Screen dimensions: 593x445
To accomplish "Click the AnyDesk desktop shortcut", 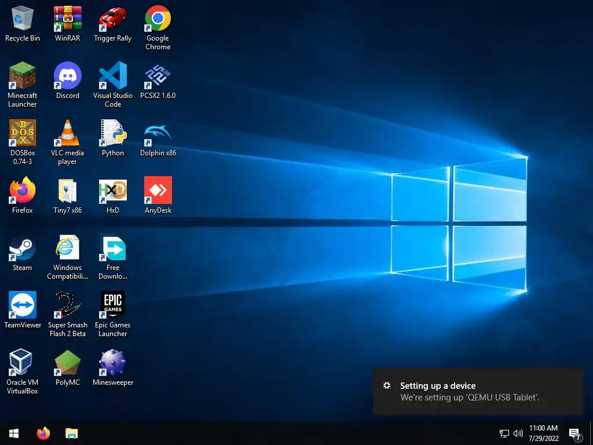I will (x=158, y=195).
